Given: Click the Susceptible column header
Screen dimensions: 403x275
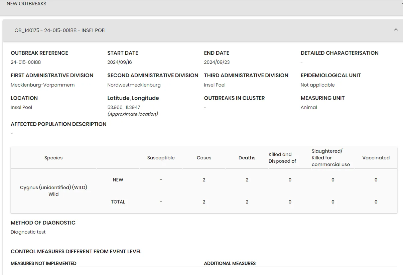Looking at the screenshot, I should click(x=161, y=158).
